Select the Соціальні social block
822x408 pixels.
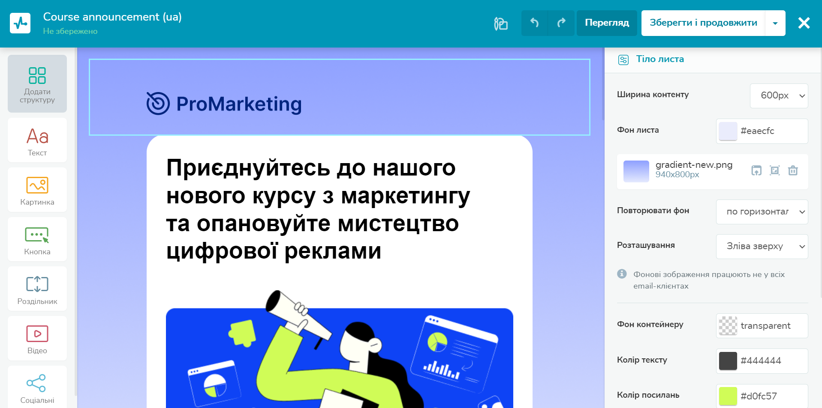coord(37,387)
